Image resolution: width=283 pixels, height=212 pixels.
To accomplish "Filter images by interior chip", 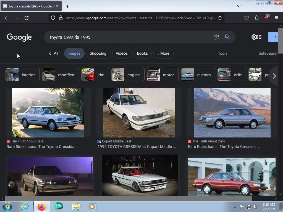I will click(23, 75).
